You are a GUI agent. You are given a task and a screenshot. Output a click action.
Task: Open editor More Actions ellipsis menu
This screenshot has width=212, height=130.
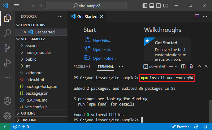pos(205,16)
